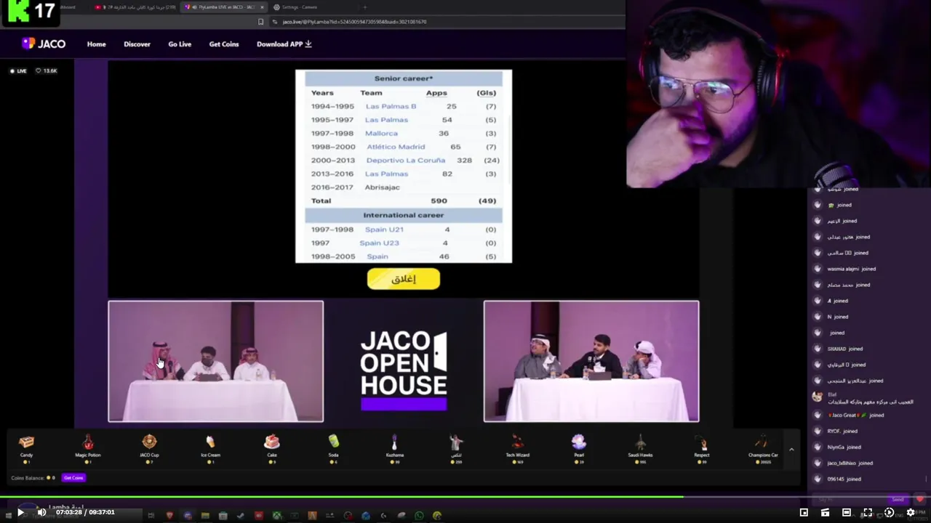Switch to the YouTube browser tab

pos(135,7)
